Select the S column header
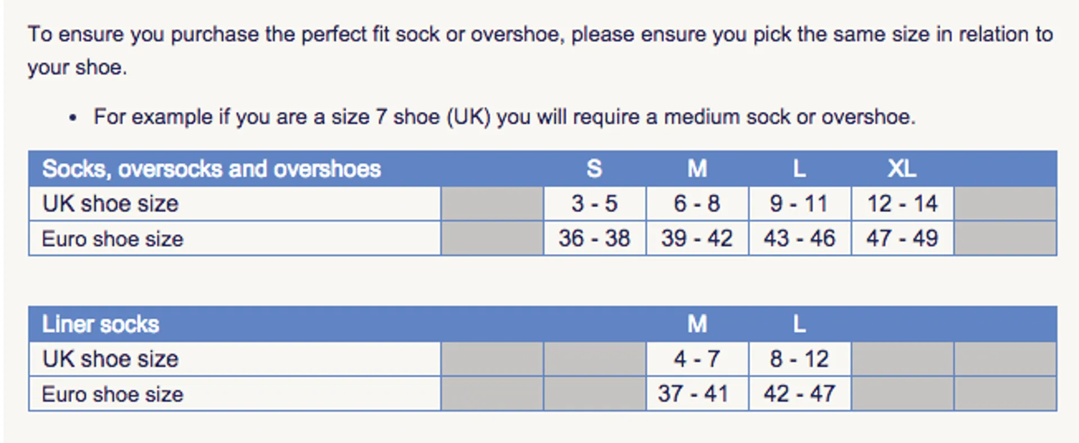 tap(595, 168)
